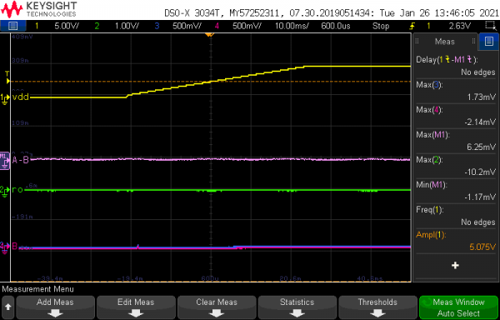500x320 pixels.
Task: Click the plus icon to add measurement
Action: [455, 266]
